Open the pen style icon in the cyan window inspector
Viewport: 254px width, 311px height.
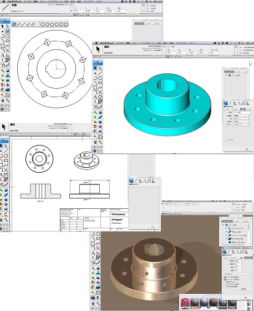point(230,103)
